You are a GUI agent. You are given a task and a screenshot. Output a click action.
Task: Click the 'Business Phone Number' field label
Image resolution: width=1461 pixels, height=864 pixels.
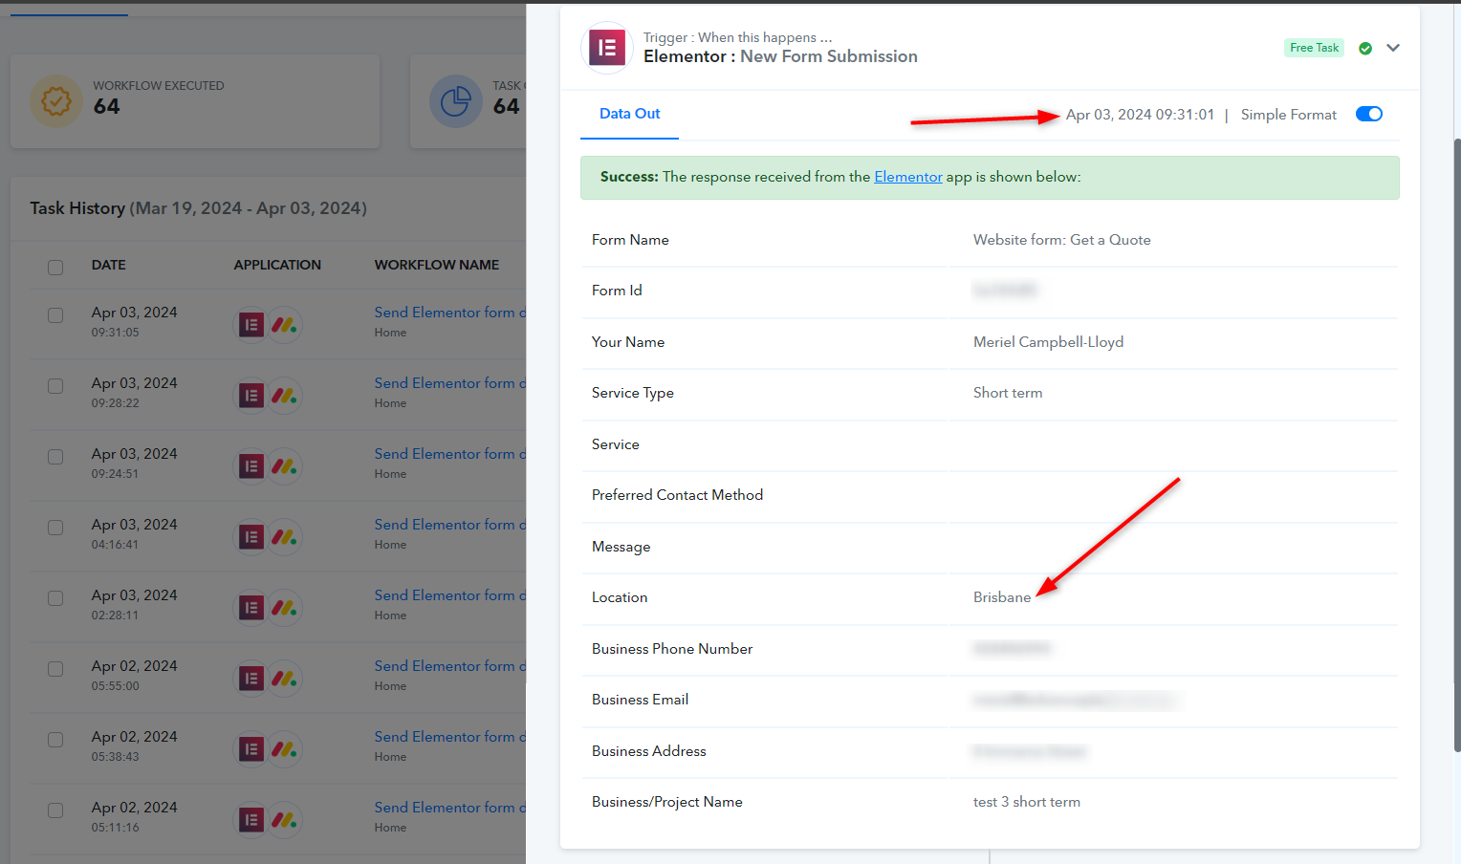click(672, 649)
